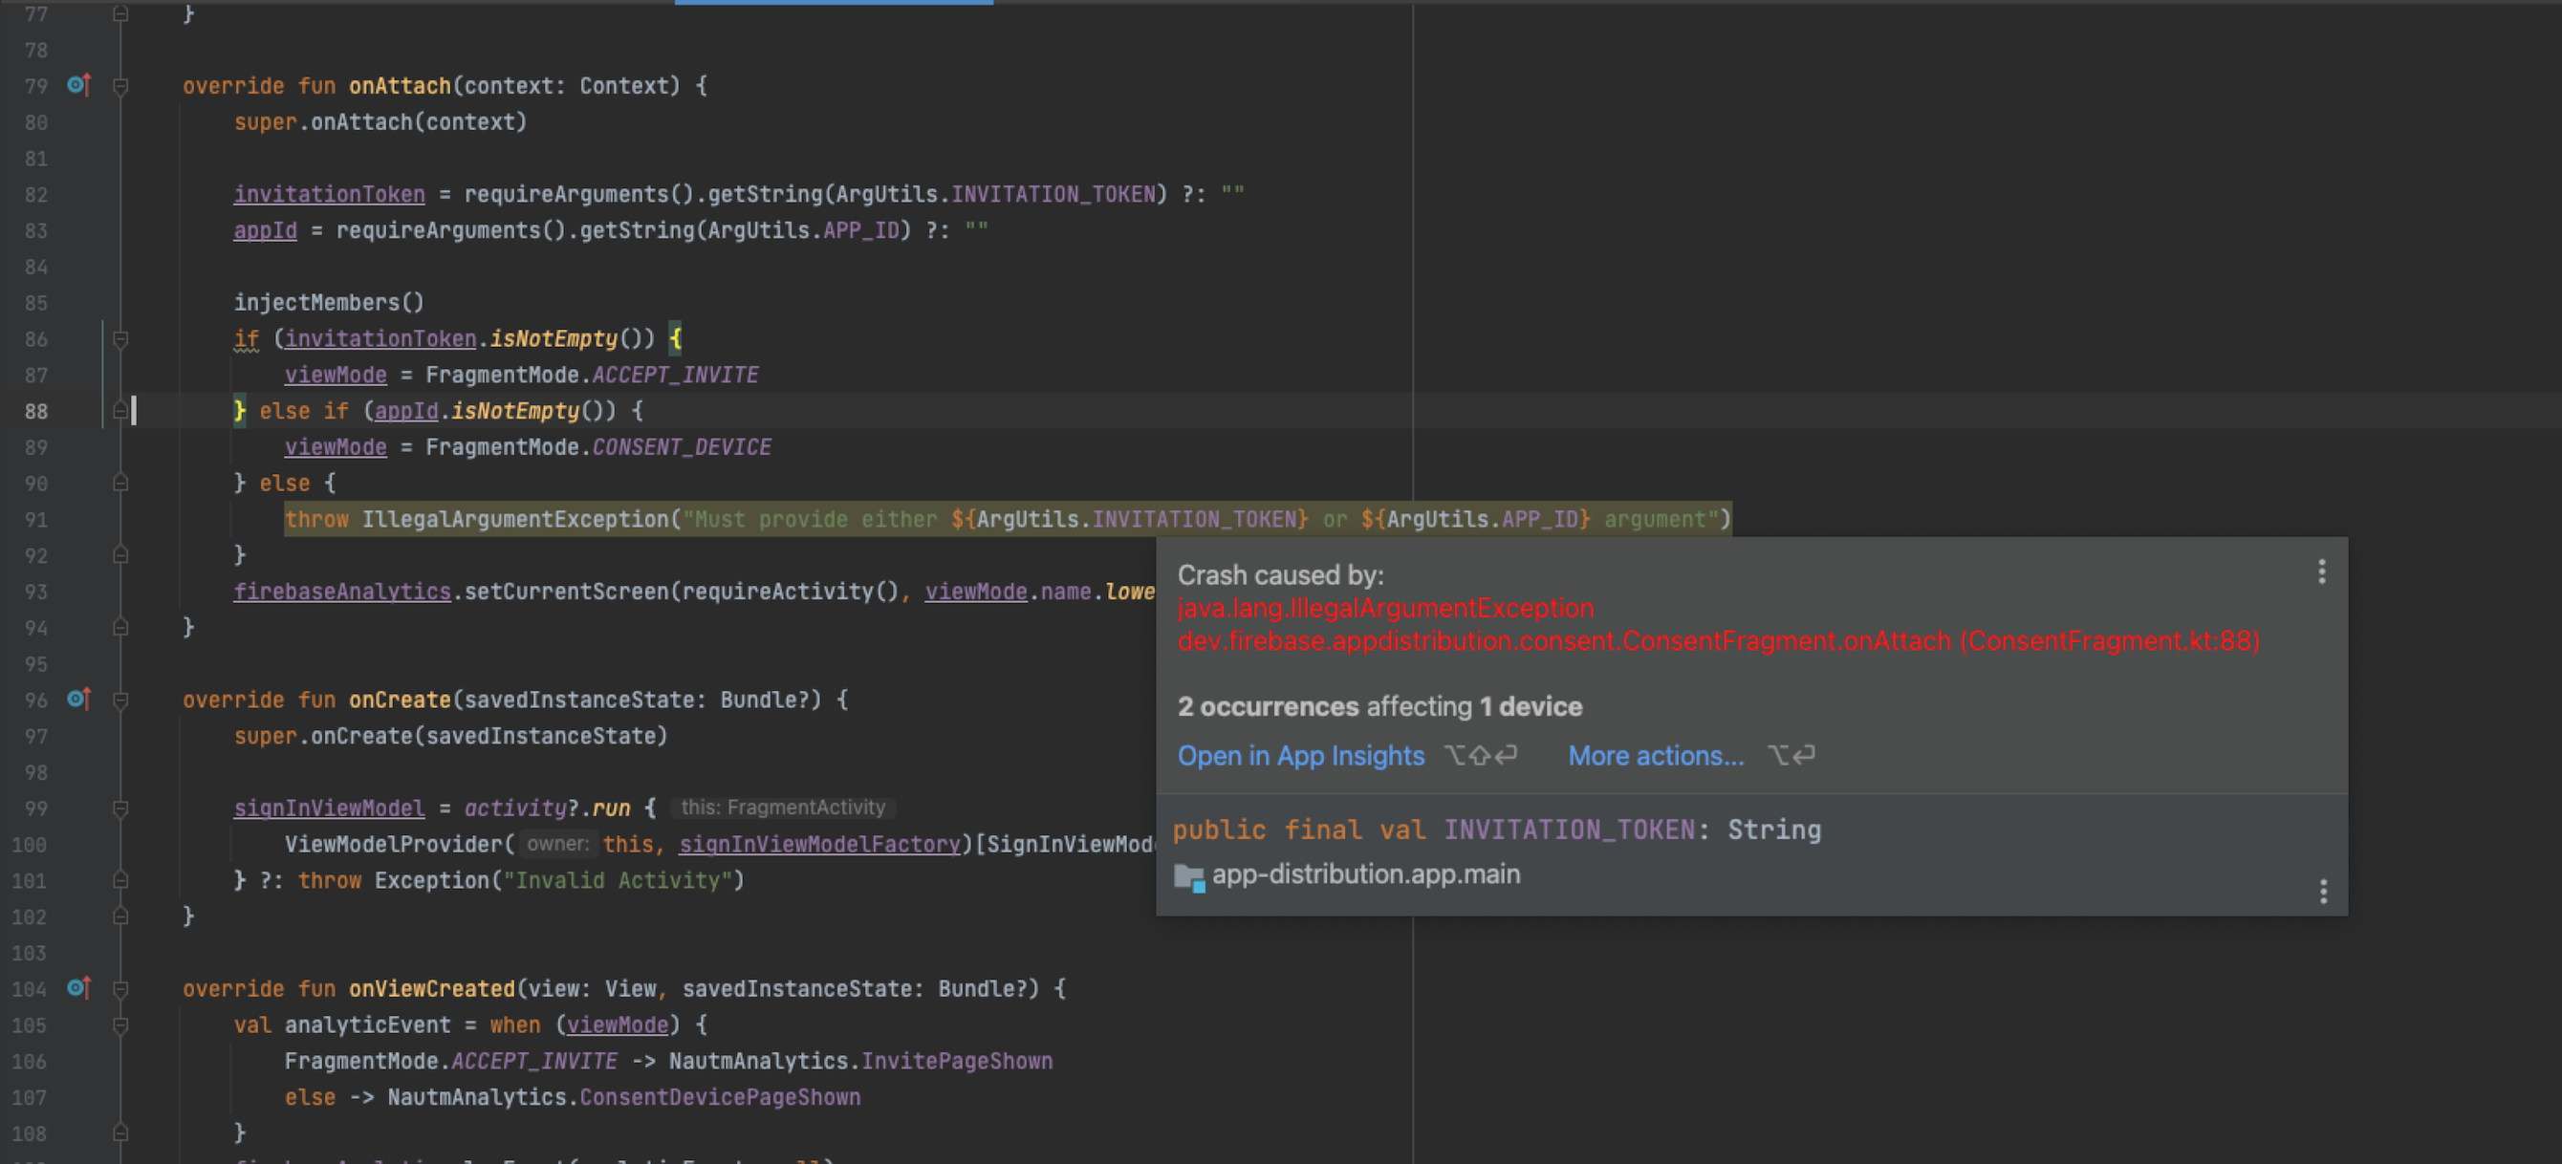Viewport: 2562px width, 1164px height.
Task: Click the three-dot menu in crash popup
Action: (2323, 571)
